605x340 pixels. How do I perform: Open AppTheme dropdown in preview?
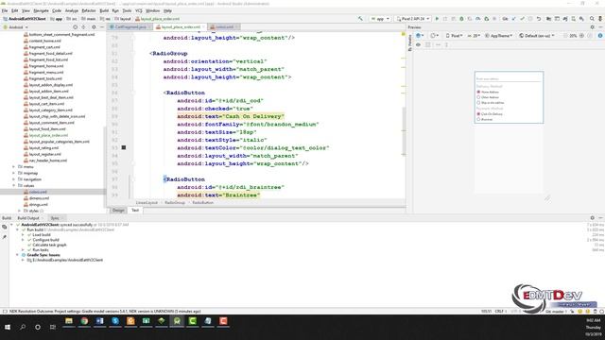coord(498,36)
